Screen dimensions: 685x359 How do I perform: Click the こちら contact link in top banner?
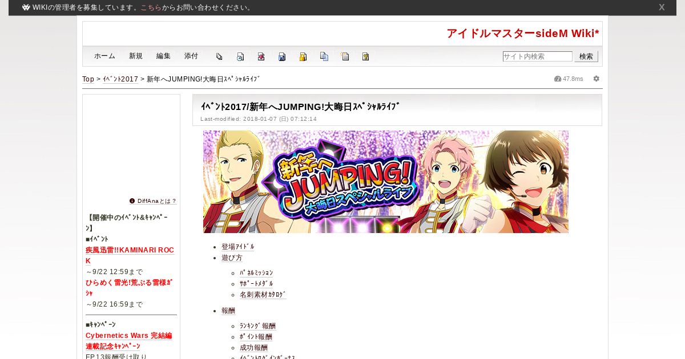pyautogui.click(x=151, y=7)
